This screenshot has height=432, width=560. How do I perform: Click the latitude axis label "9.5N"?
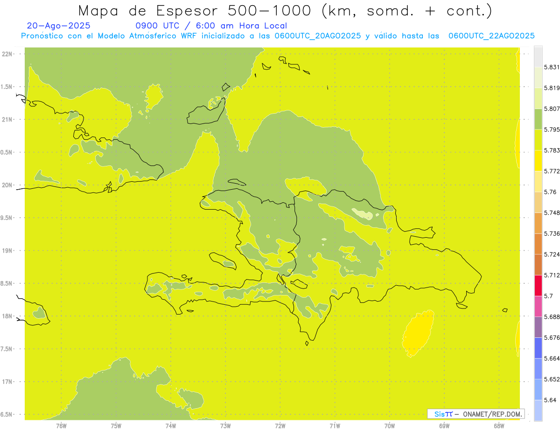tap(6, 218)
